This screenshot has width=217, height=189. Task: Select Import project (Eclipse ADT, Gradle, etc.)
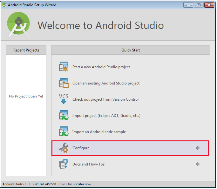tap(106, 116)
